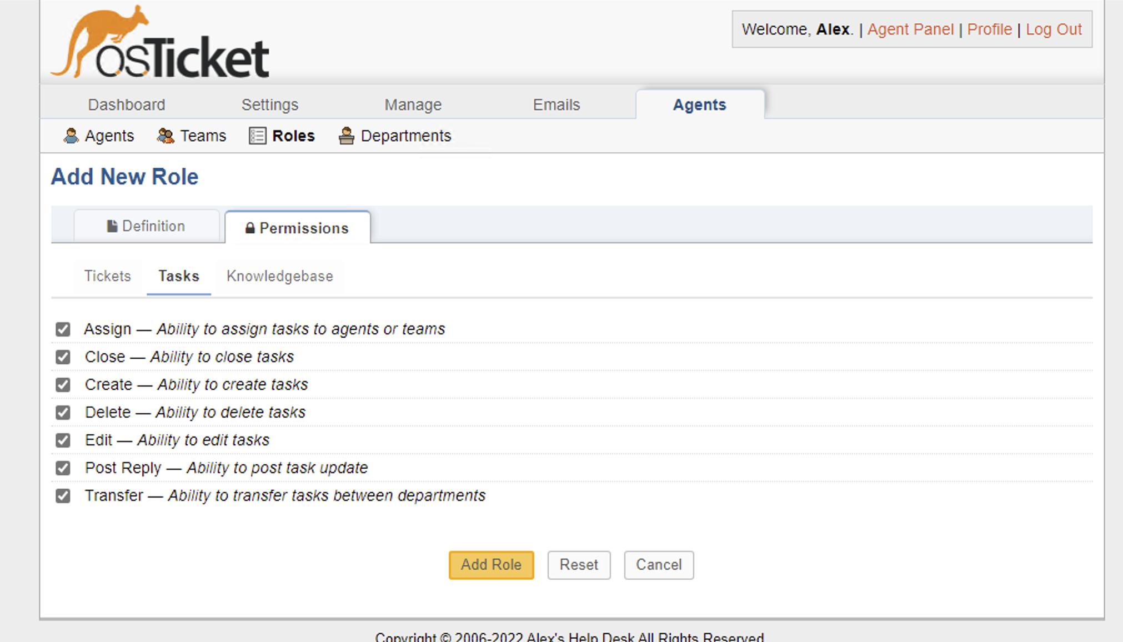Open the Knowledgebase permissions tab
This screenshot has width=1123, height=642.
(x=279, y=276)
